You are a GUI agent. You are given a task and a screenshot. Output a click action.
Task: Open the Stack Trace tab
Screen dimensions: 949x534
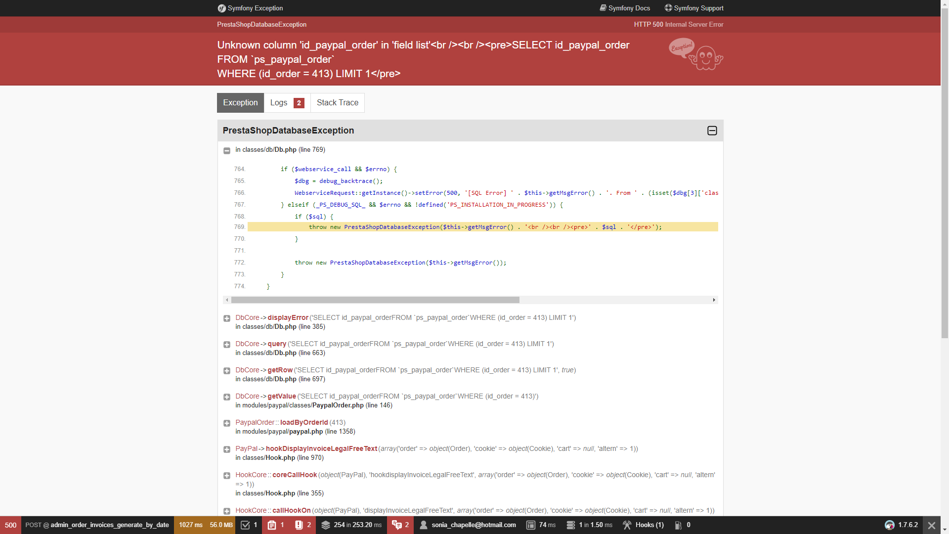(337, 103)
